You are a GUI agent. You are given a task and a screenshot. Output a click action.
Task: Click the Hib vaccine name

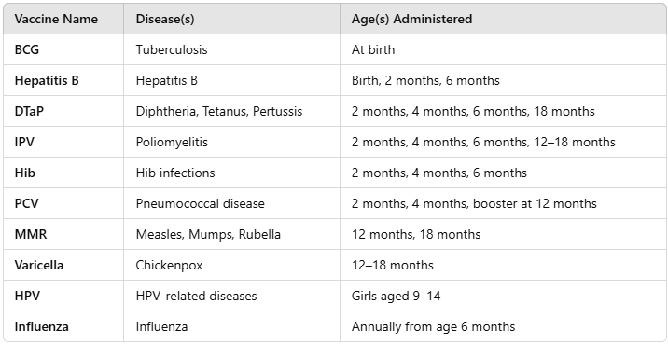point(24,172)
